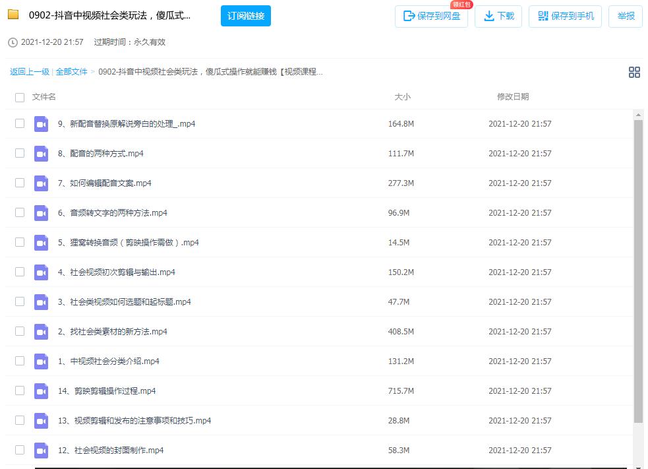The height and width of the screenshot is (469, 648).
Task: Click the 下载 download button
Action: (x=498, y=16)
